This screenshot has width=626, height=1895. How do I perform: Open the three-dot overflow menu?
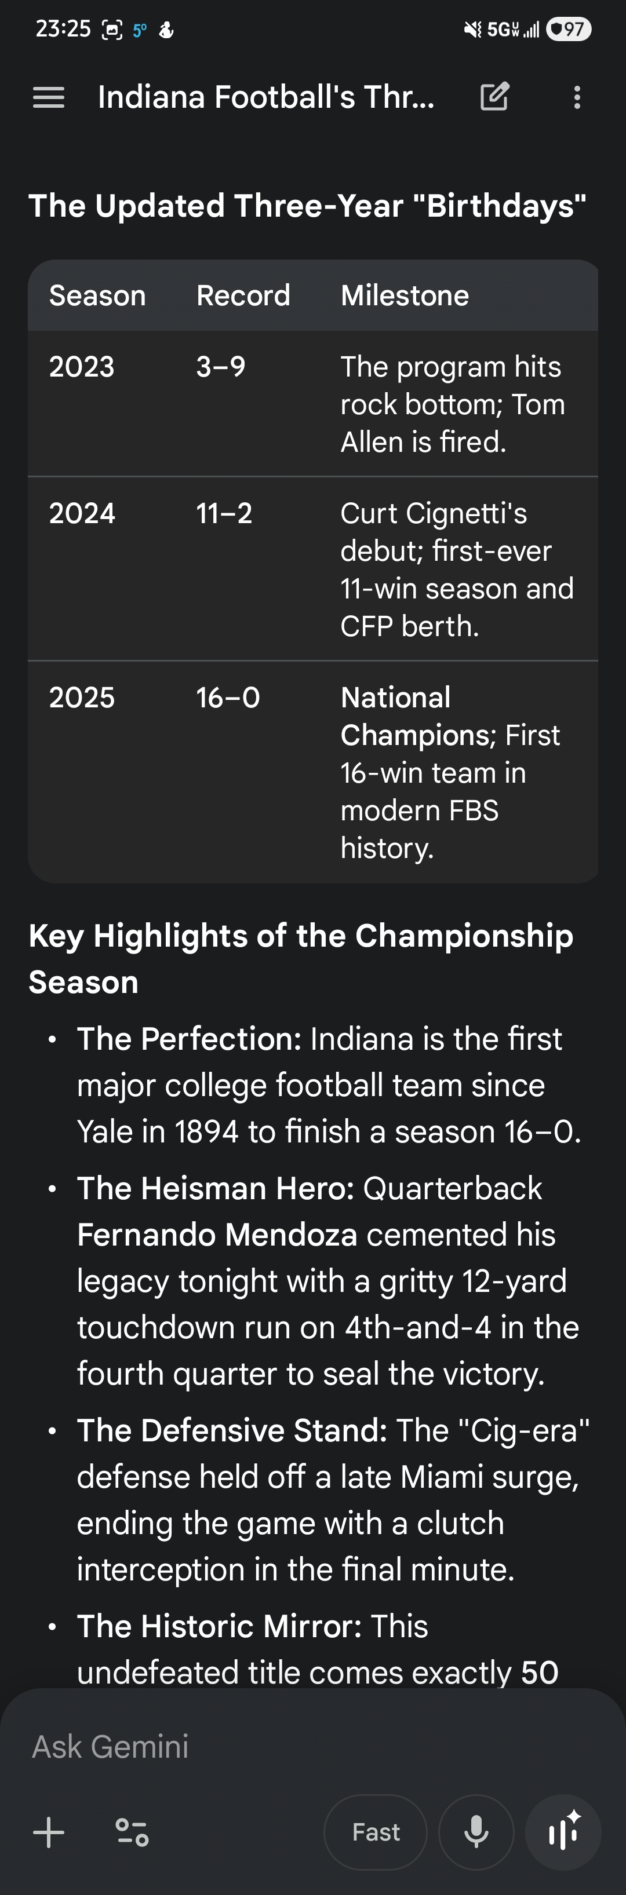click(577, 97)
